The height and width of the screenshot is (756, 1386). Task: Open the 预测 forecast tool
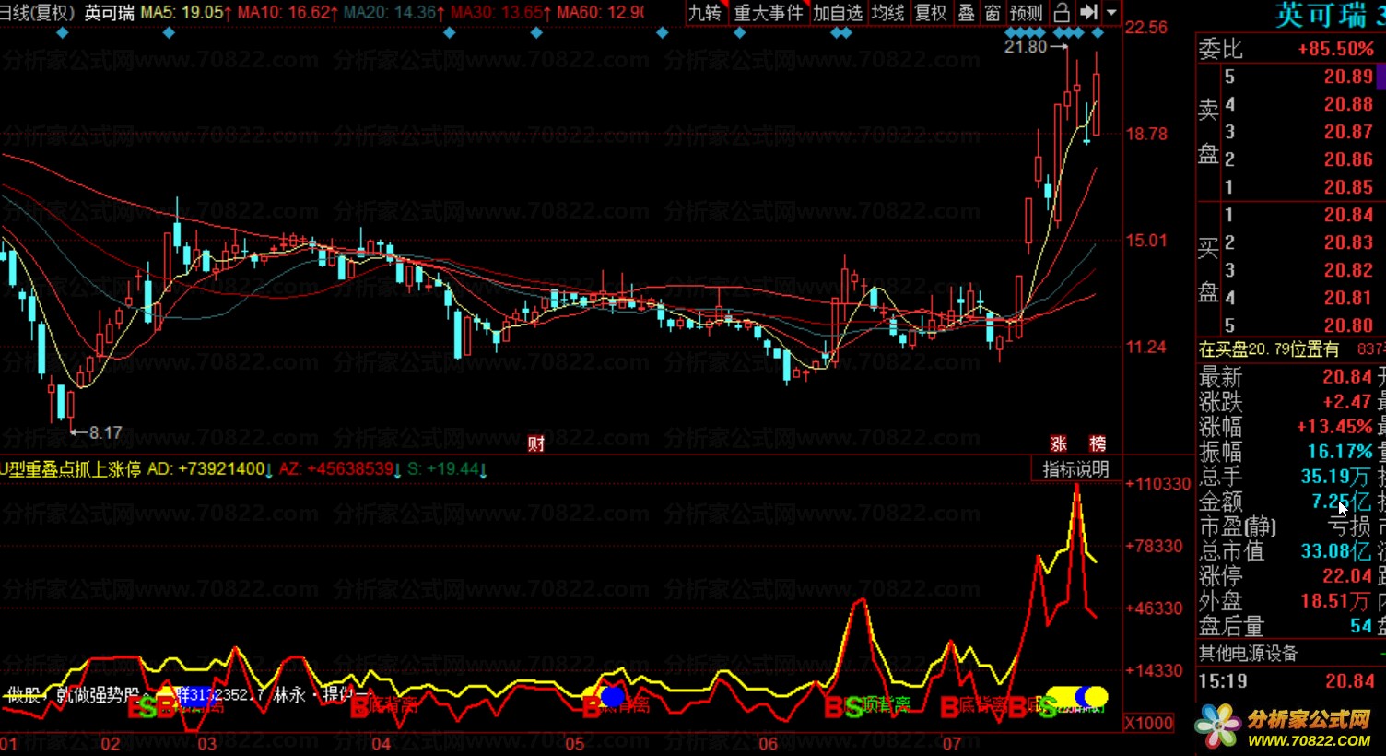(x=1027, y=13)
